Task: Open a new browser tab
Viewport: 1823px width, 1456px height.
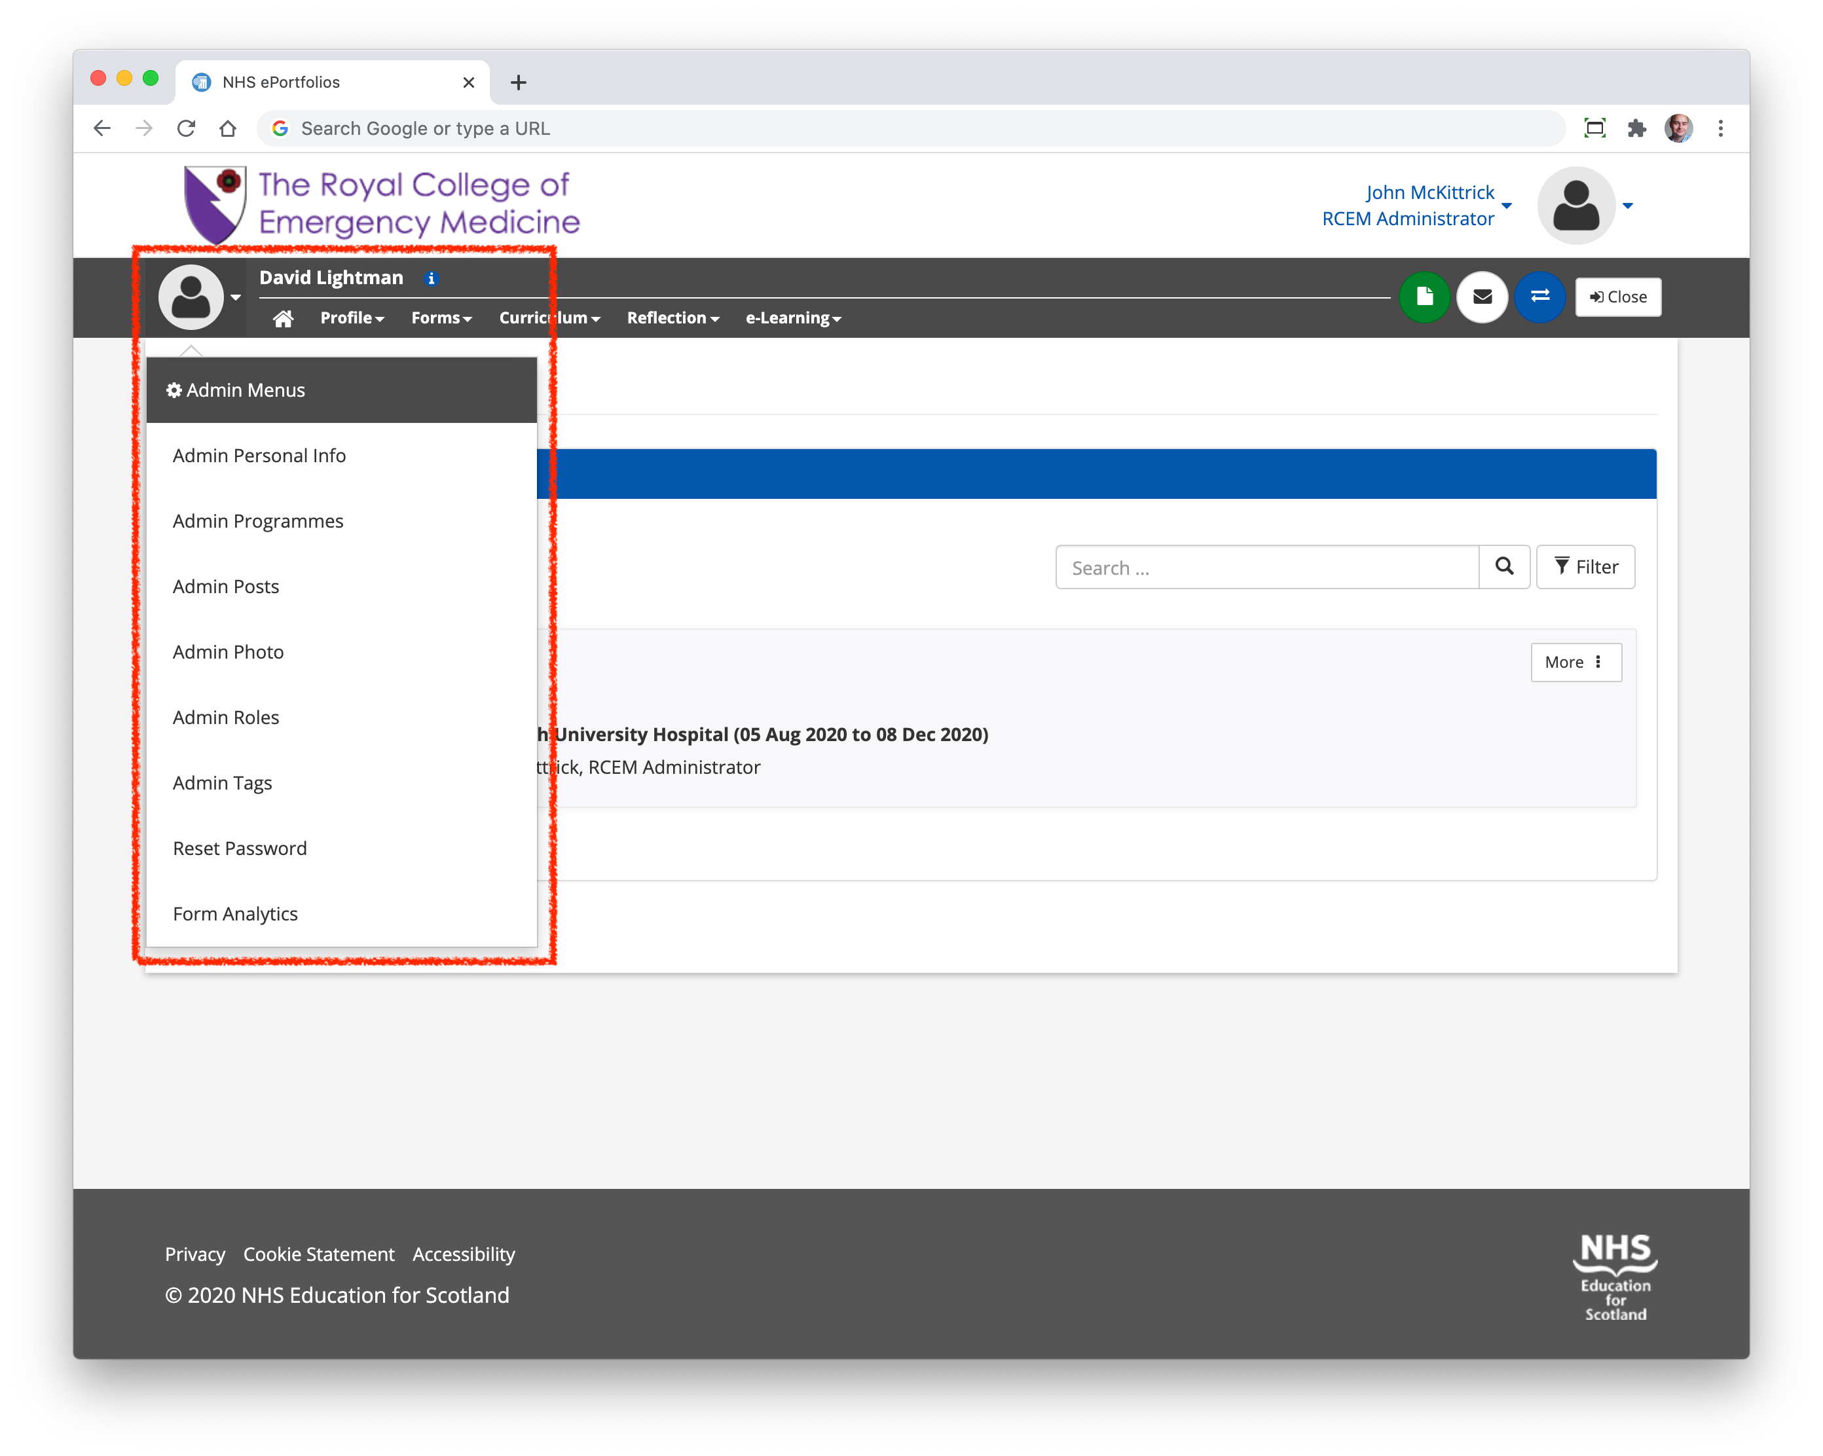Action: coord(519,82)
